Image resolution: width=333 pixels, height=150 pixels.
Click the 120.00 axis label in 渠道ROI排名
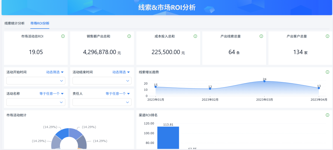click(x=149, y=123)
